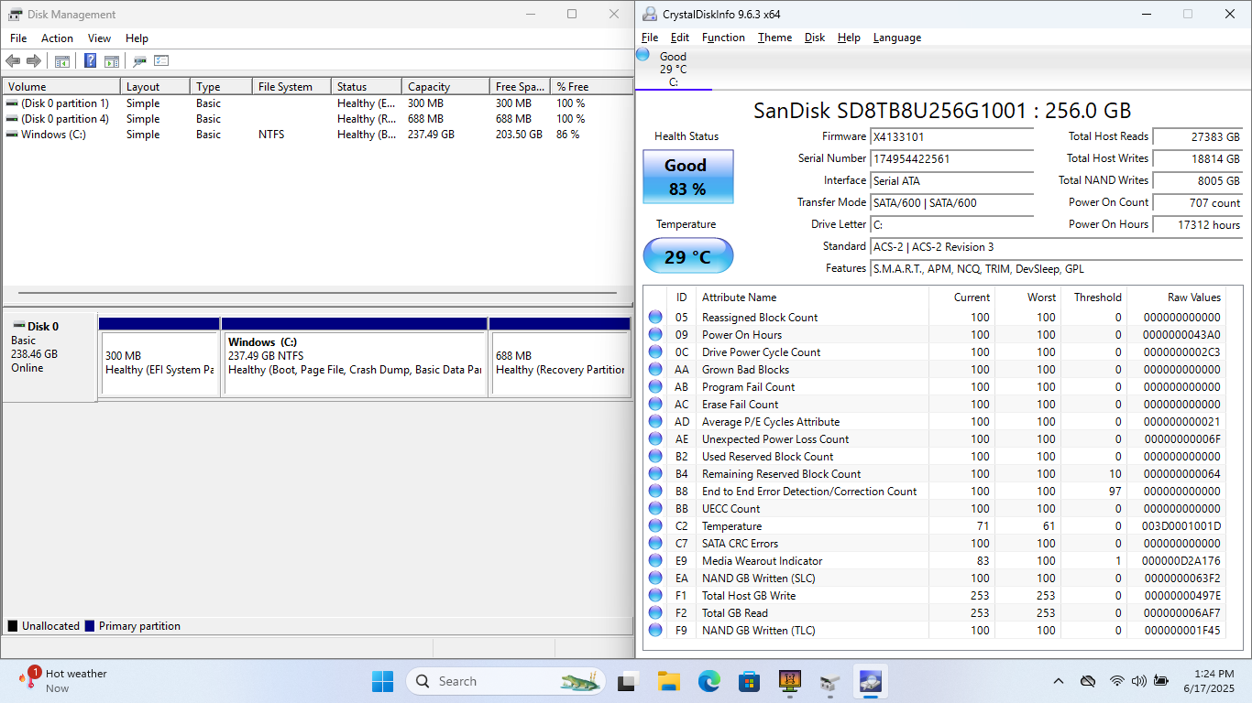Toggle the Show/Hide Action Pane icon
This screenshot has width=1252, height=703.
(x=112, y=61)
